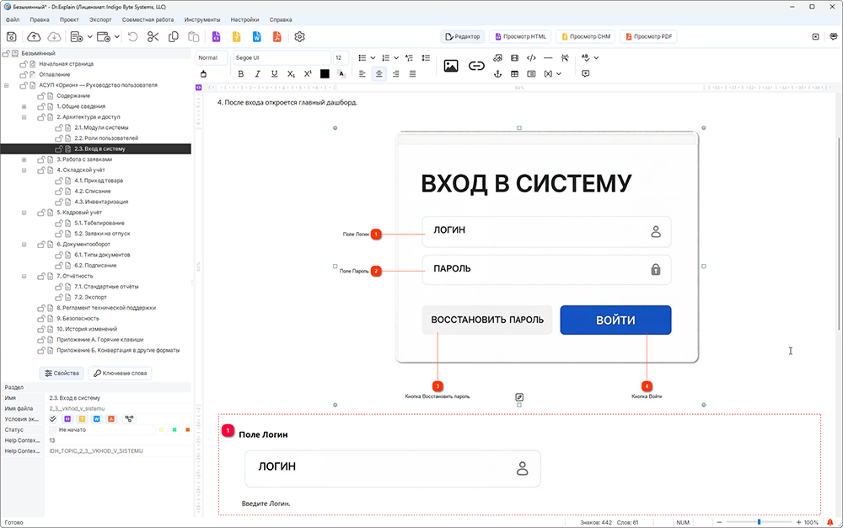This screenshot has width=843, height=528.
Task: Click the Свойства panel button
Action: pos(62,373)
